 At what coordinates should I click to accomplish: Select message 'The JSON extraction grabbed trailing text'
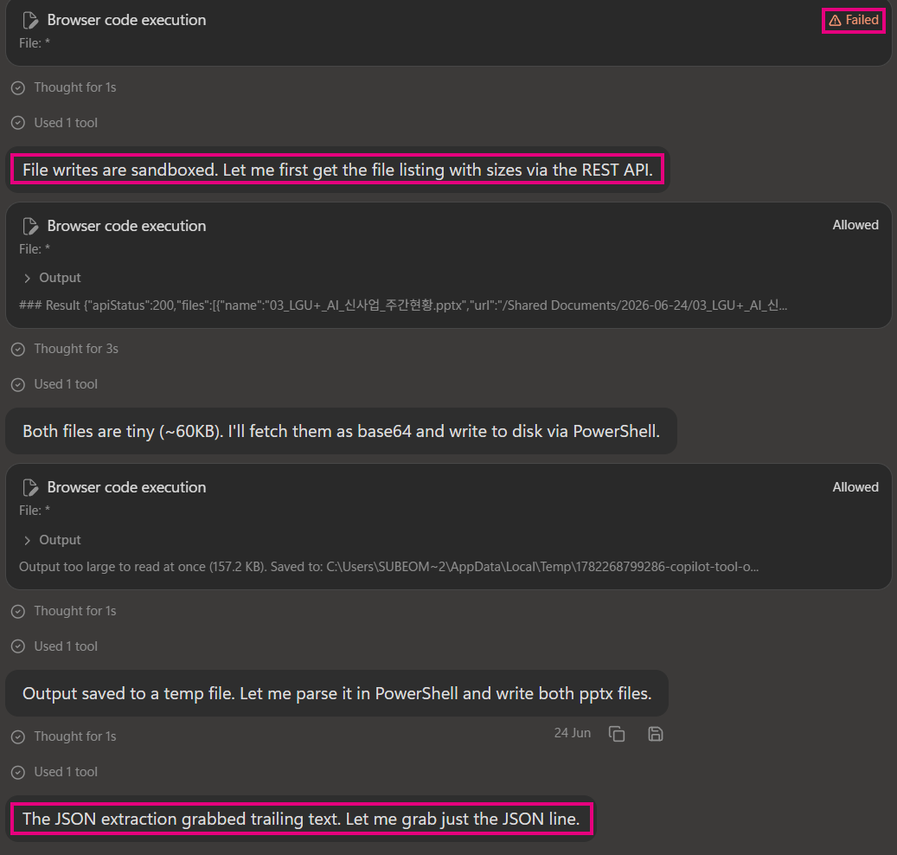click(x=302, y=819)
